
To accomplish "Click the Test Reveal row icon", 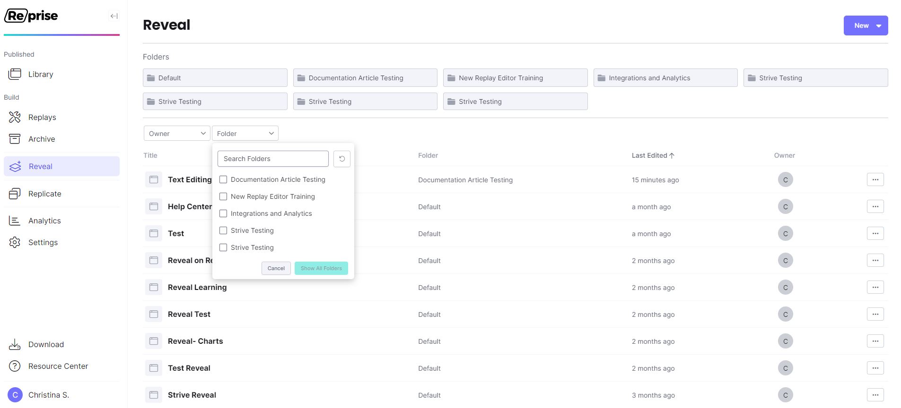I will coord(154,368).
